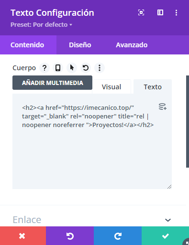
Task: Click the purple undo button in the footer
Action: pyautogui.click(x=70, y=236)
